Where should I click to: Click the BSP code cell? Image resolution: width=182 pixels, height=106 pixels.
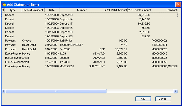point(102,49)
